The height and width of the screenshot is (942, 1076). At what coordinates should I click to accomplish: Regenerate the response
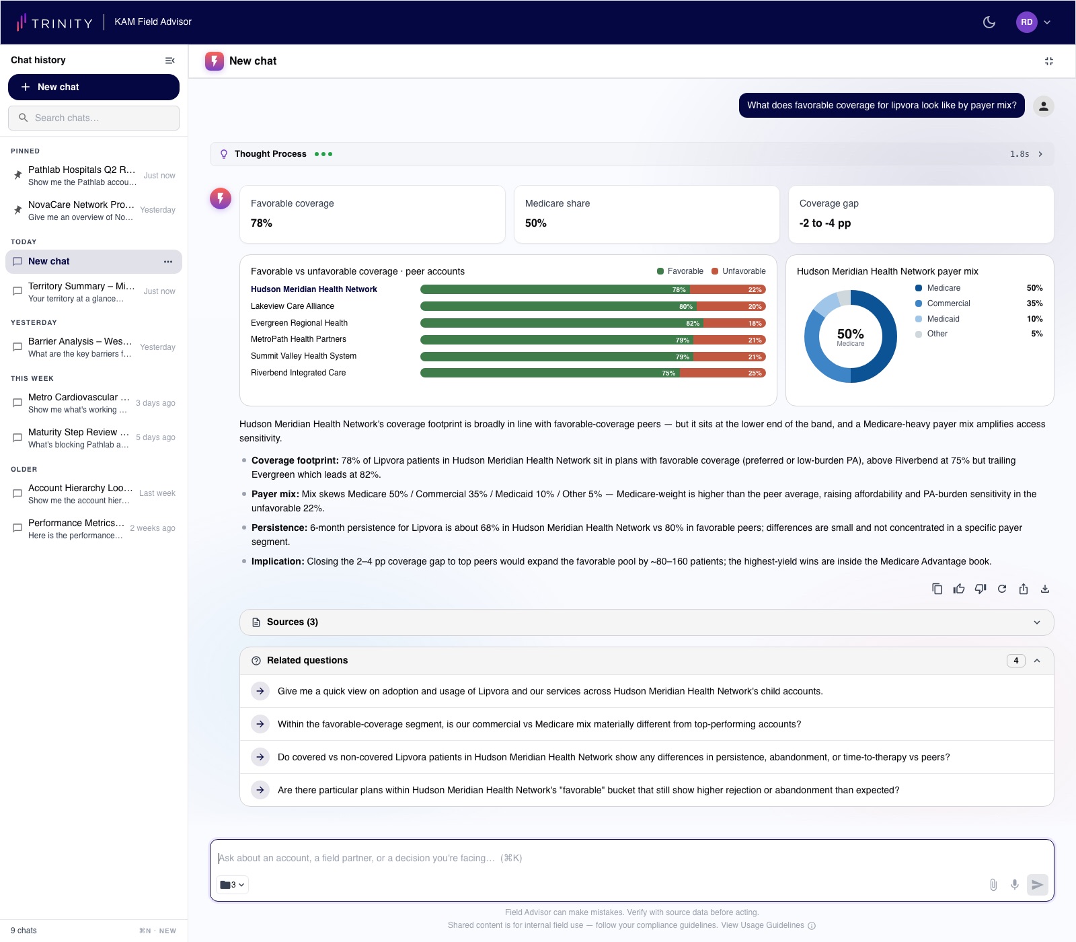[x=1002, y=589]
